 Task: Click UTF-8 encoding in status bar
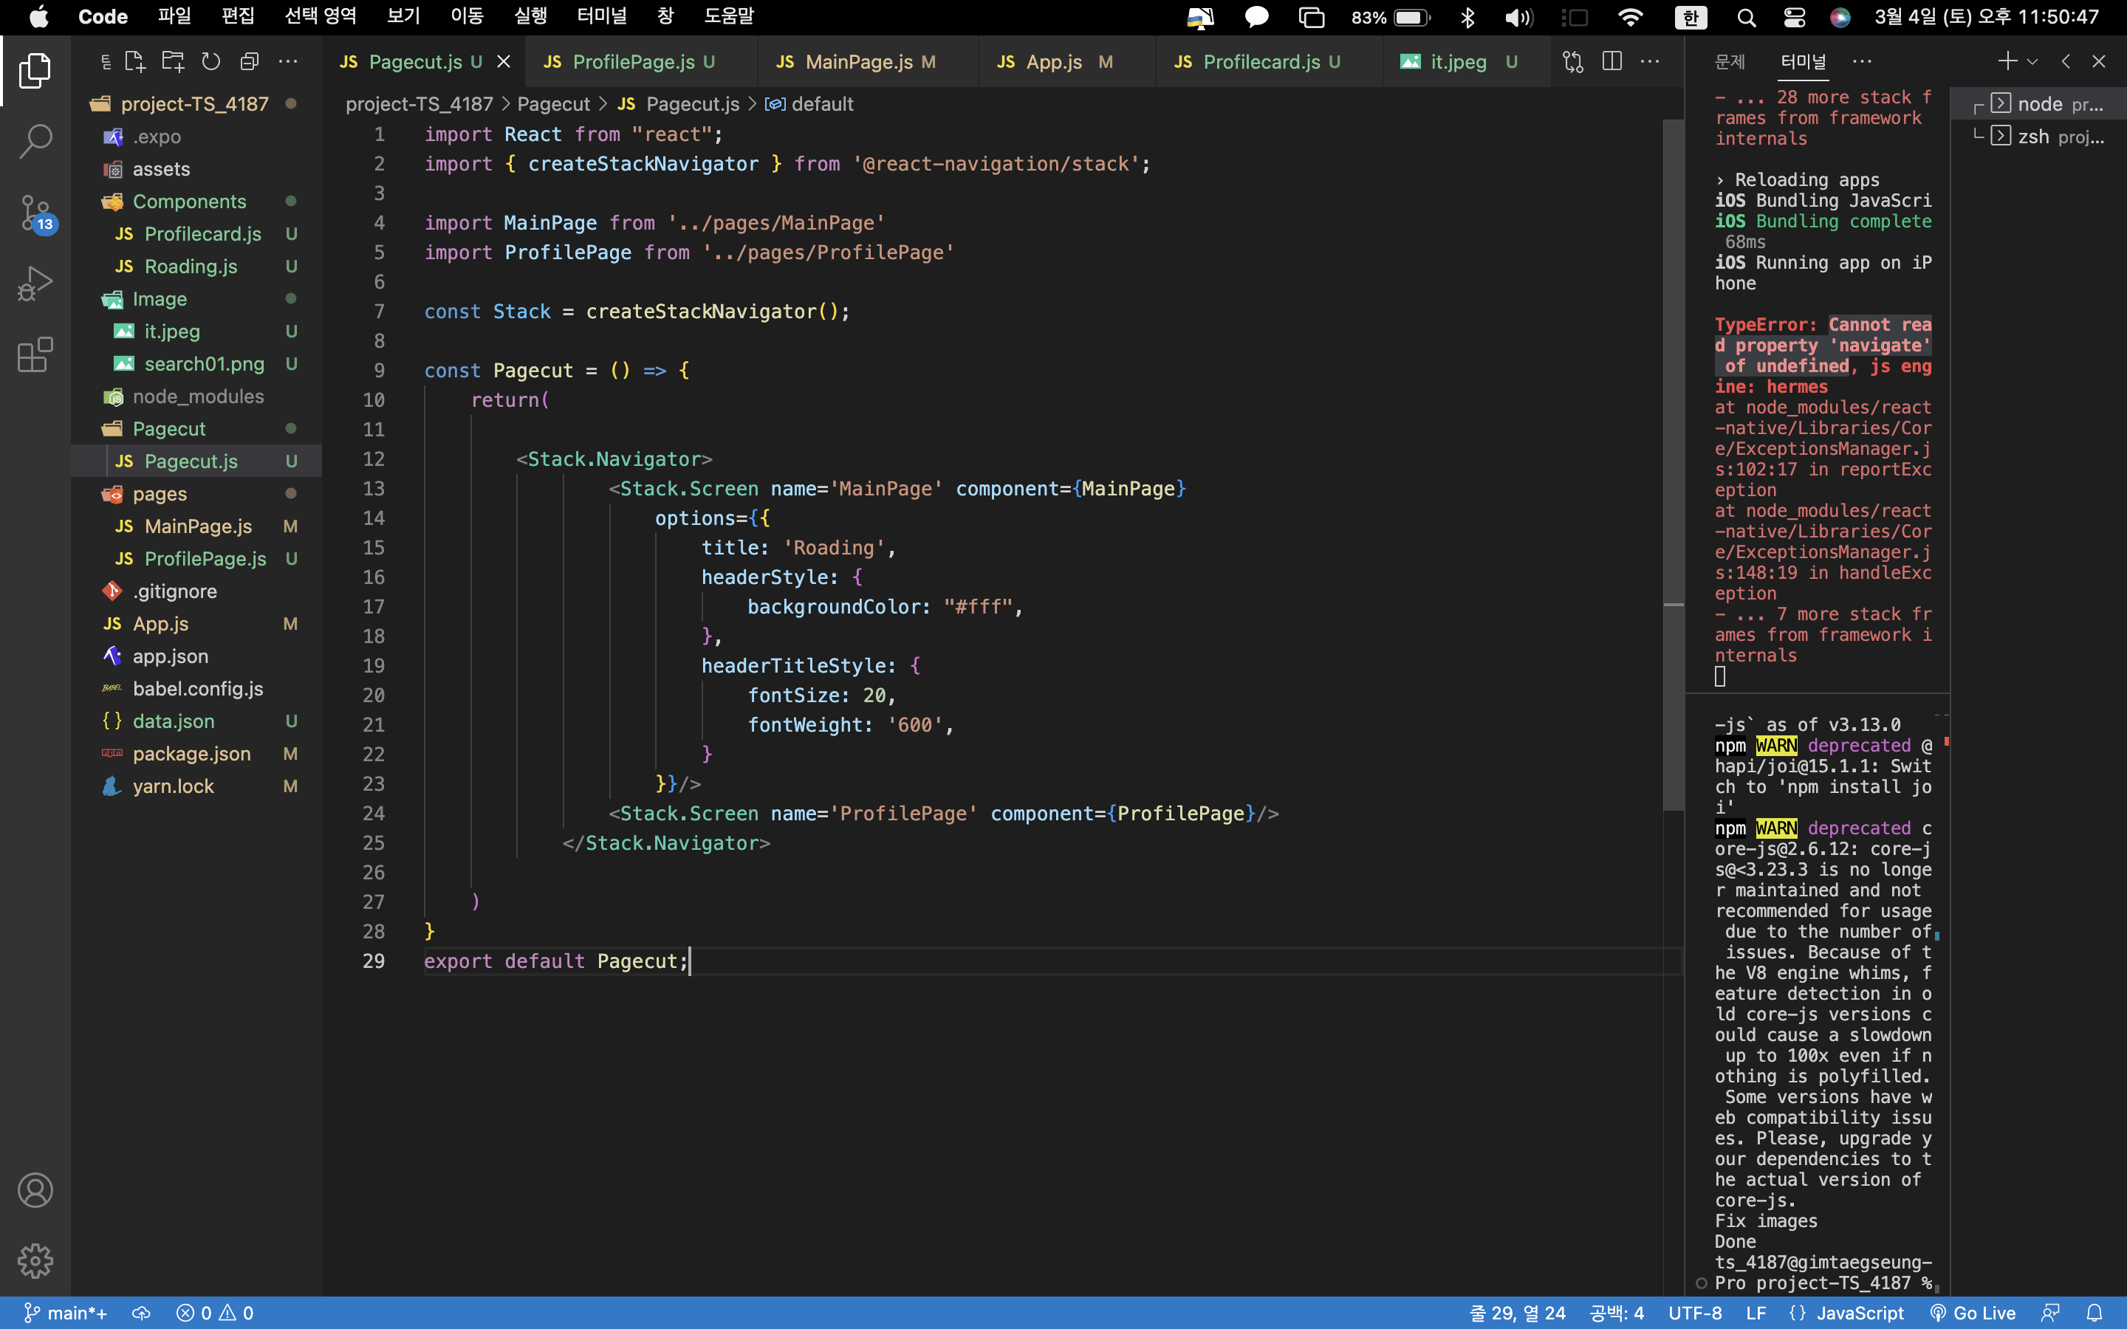coord(1694,1312)
